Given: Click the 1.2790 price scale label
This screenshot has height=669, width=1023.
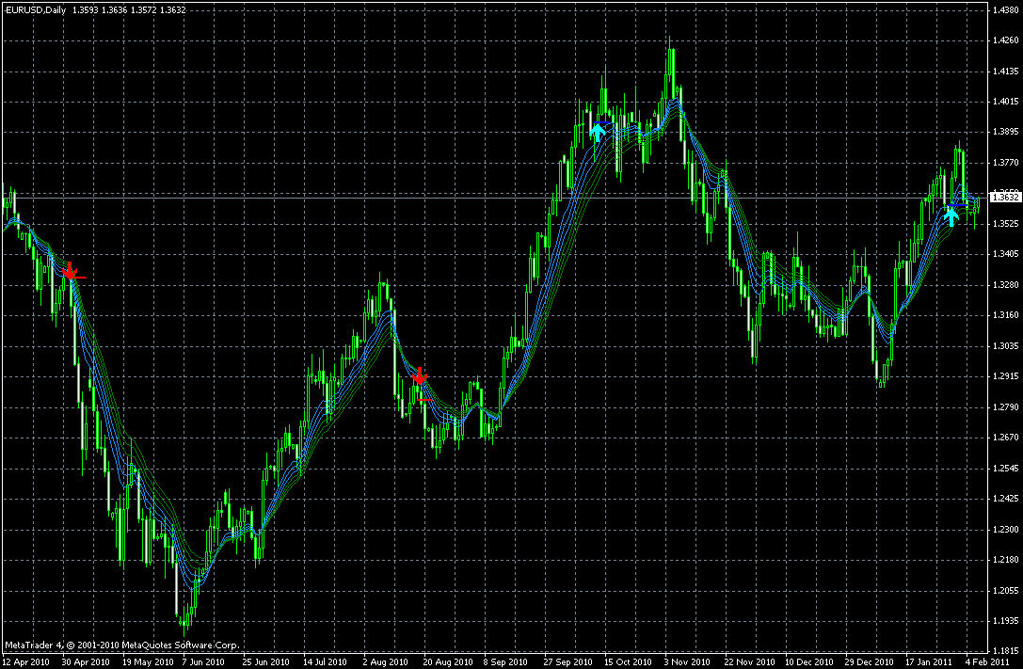Looking at the screenshot, I should pyautogui.click(x=1005, y=406).
